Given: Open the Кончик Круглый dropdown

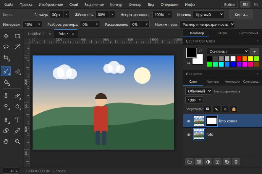Looking at the screenshot, I should tap(208, 14).
